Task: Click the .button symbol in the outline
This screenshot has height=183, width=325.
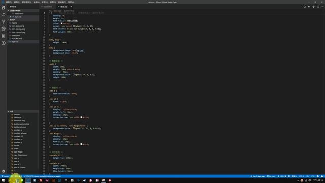Action: click(17, 114)
